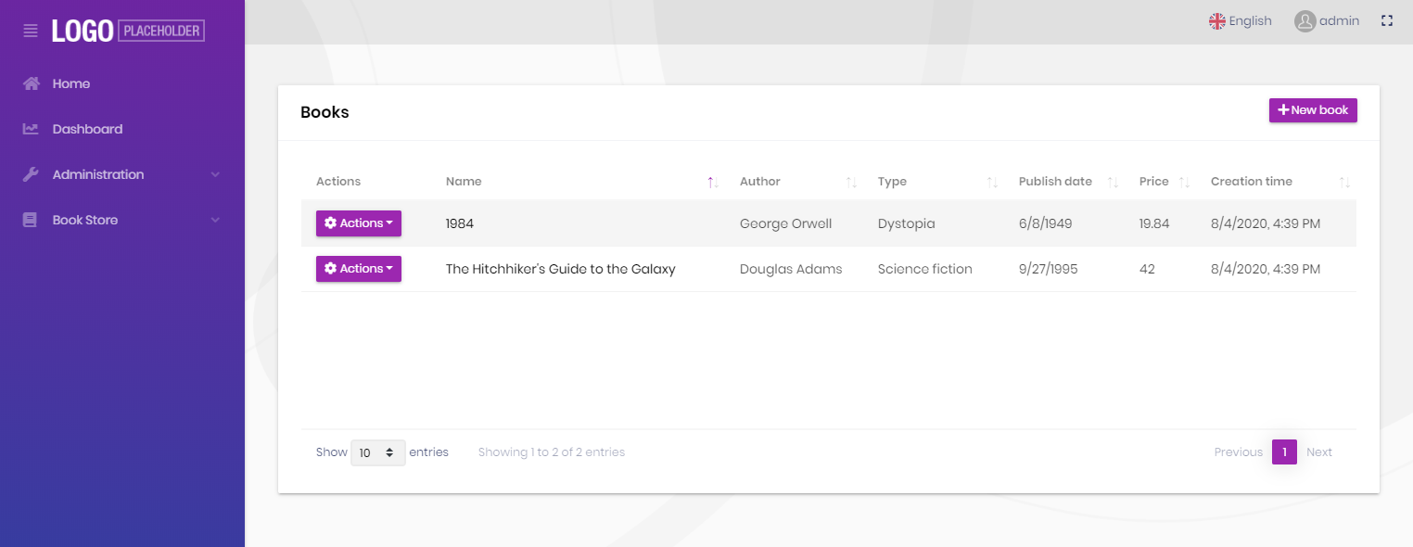This screenshot has width=1413, height=547.
Task: Click The Hitchhiker's Guide to the Galaxy
Action: pos(560,269)
